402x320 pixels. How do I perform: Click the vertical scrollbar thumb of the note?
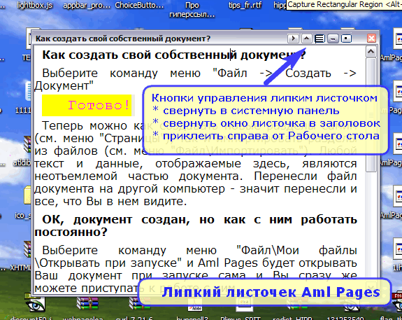pos(371,115)
